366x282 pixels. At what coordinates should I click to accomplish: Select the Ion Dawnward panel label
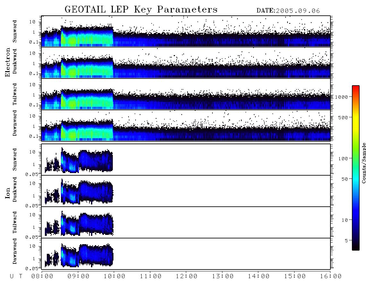click(x=15, y=251)
